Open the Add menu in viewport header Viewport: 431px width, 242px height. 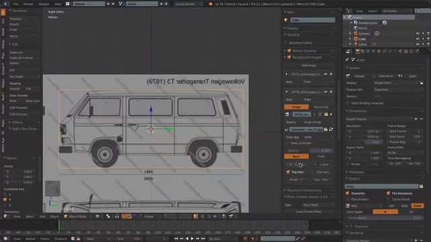coord(42,216)
